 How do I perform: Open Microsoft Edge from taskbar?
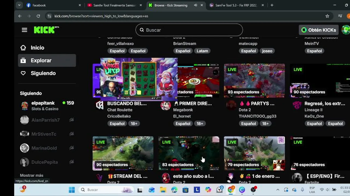[x=174, y=190]
